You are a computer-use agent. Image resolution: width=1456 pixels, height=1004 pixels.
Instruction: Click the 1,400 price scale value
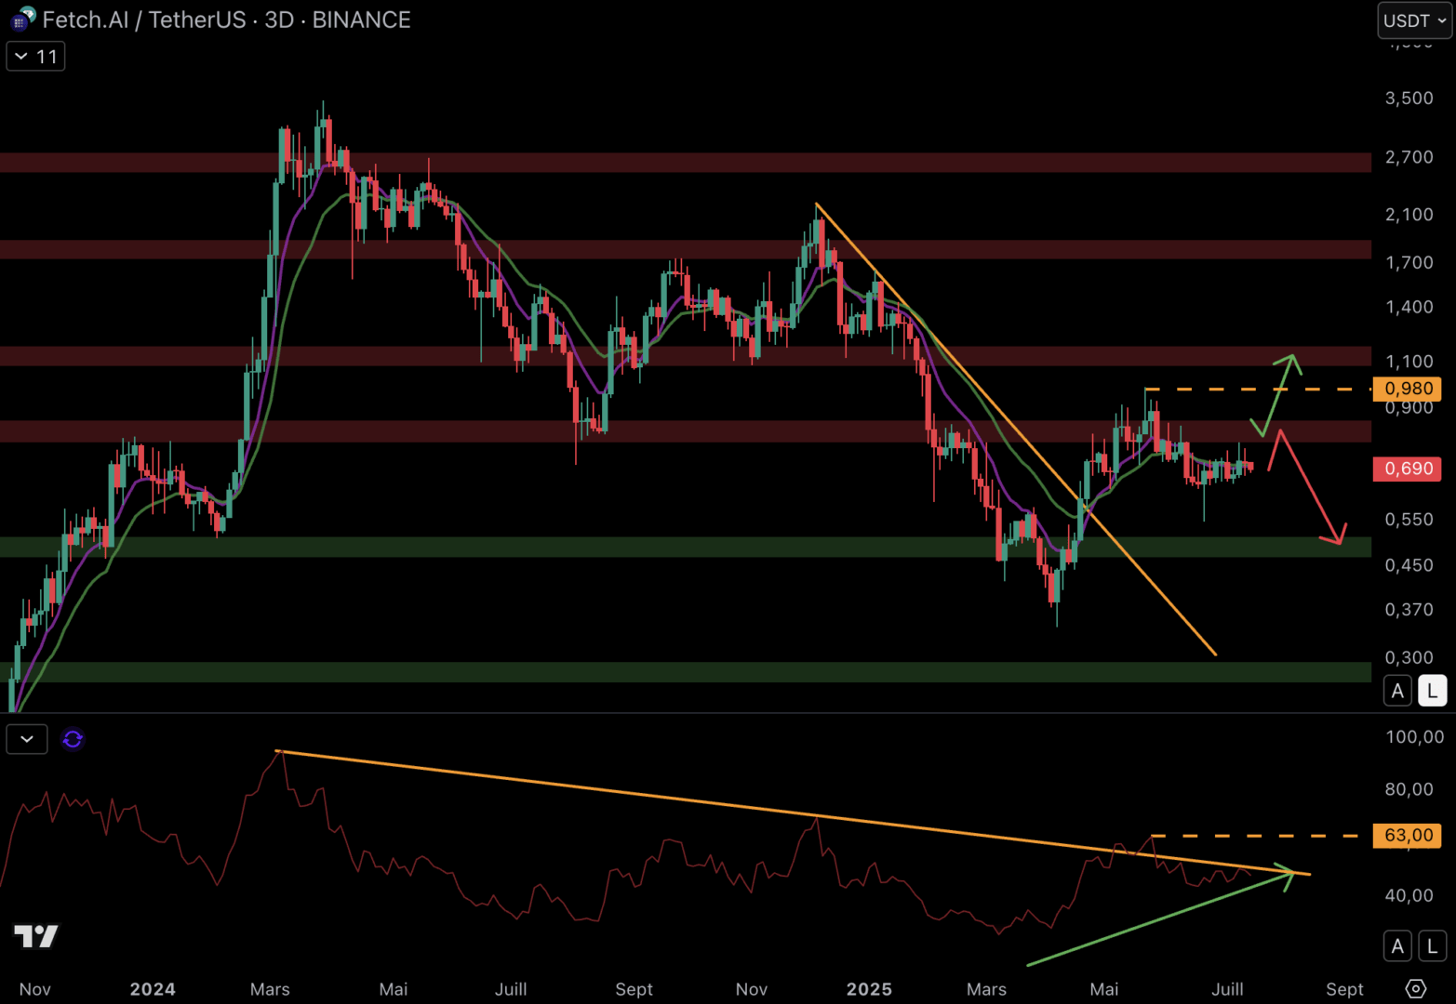(x=1409, y=307)
